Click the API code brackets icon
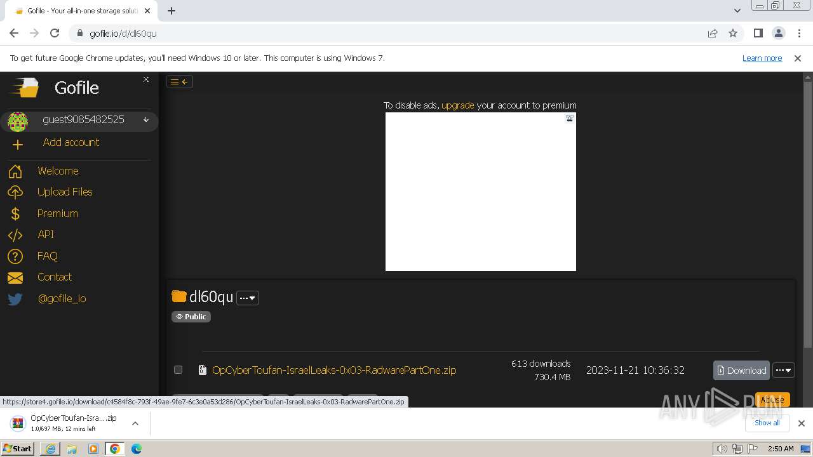Viewport: 813px width, 457px height. coord(15,235)
